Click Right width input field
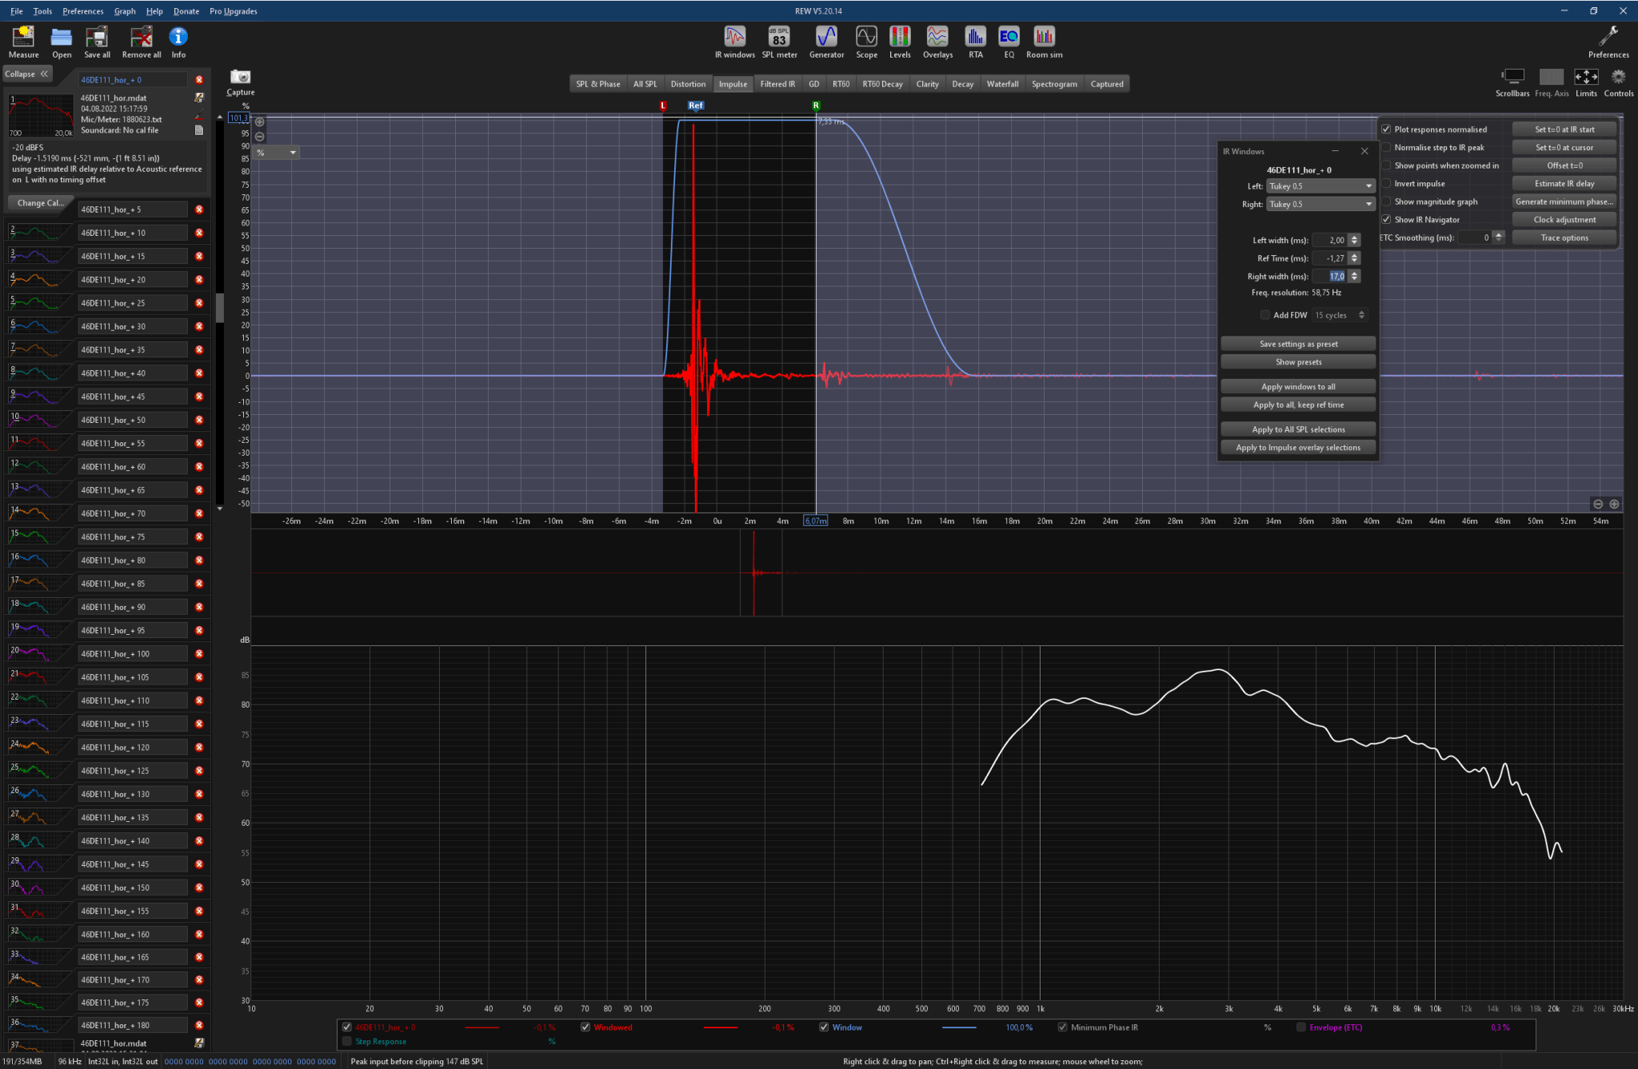The image size is (1638, 1069). 1329,276
